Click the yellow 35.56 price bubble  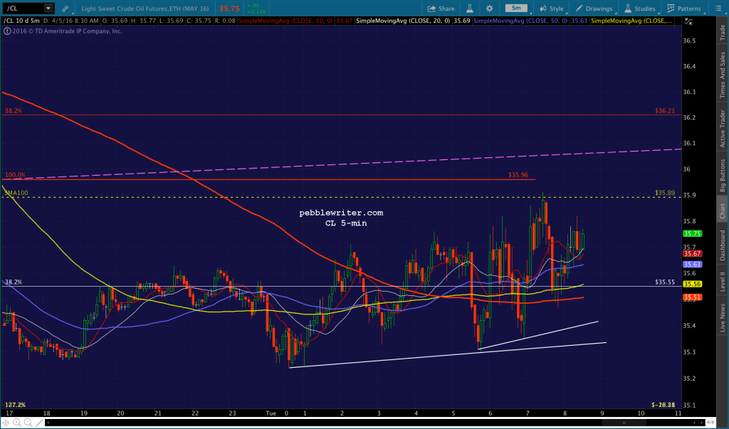(x=692, y=284)
